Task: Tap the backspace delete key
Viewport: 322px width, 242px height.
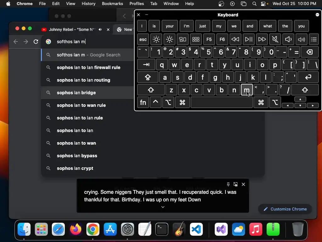Action: 310,52
